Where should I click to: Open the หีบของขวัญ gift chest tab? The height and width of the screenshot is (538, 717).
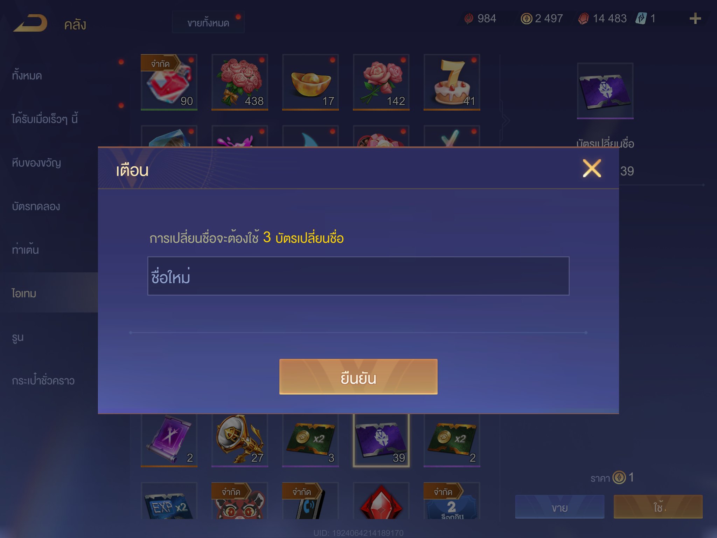(x=36, y=163)
